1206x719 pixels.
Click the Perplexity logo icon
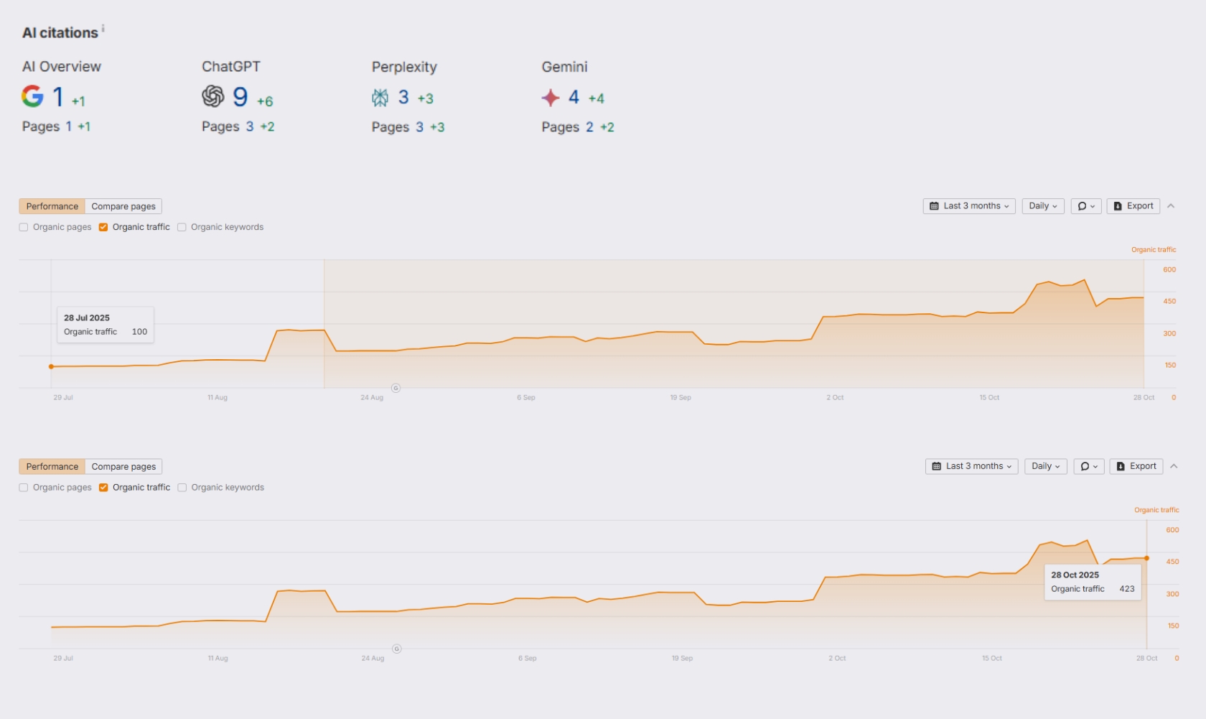click(380, 98)
